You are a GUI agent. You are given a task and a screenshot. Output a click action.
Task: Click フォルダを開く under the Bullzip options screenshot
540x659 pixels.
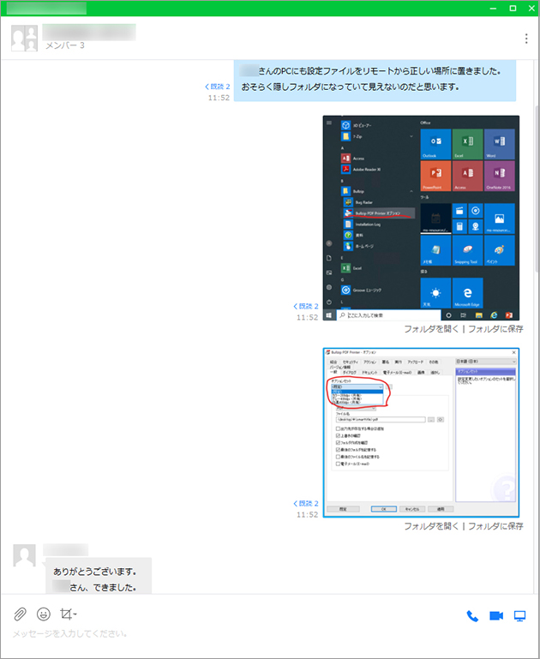coord(431,526)
